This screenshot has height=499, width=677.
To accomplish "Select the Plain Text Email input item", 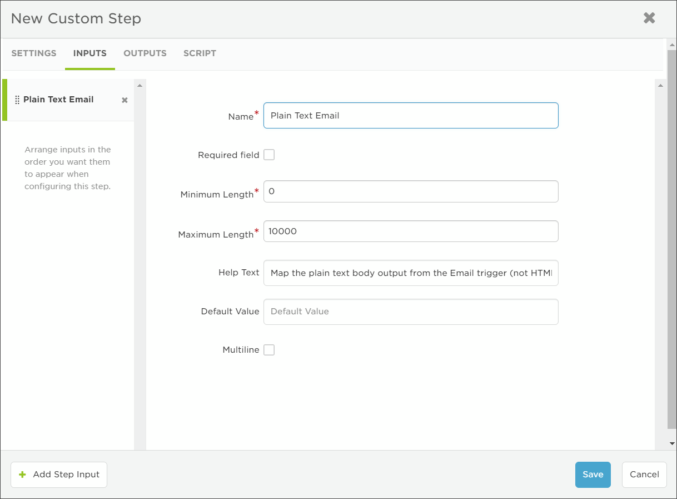I will (68, 100).
